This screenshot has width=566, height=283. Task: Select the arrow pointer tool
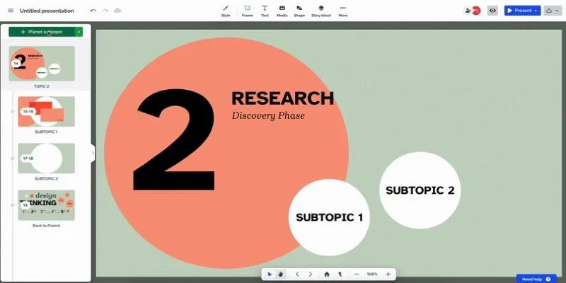[270, 275]
